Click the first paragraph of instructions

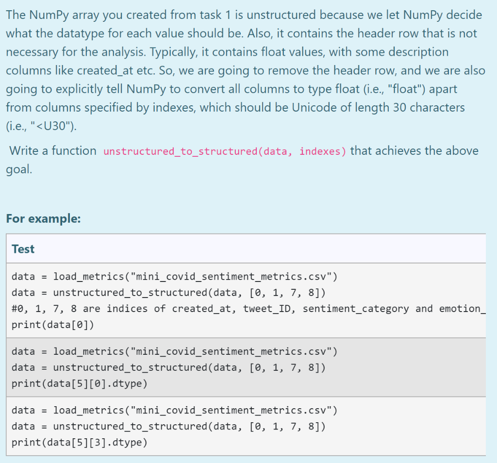tap(243, 70)
